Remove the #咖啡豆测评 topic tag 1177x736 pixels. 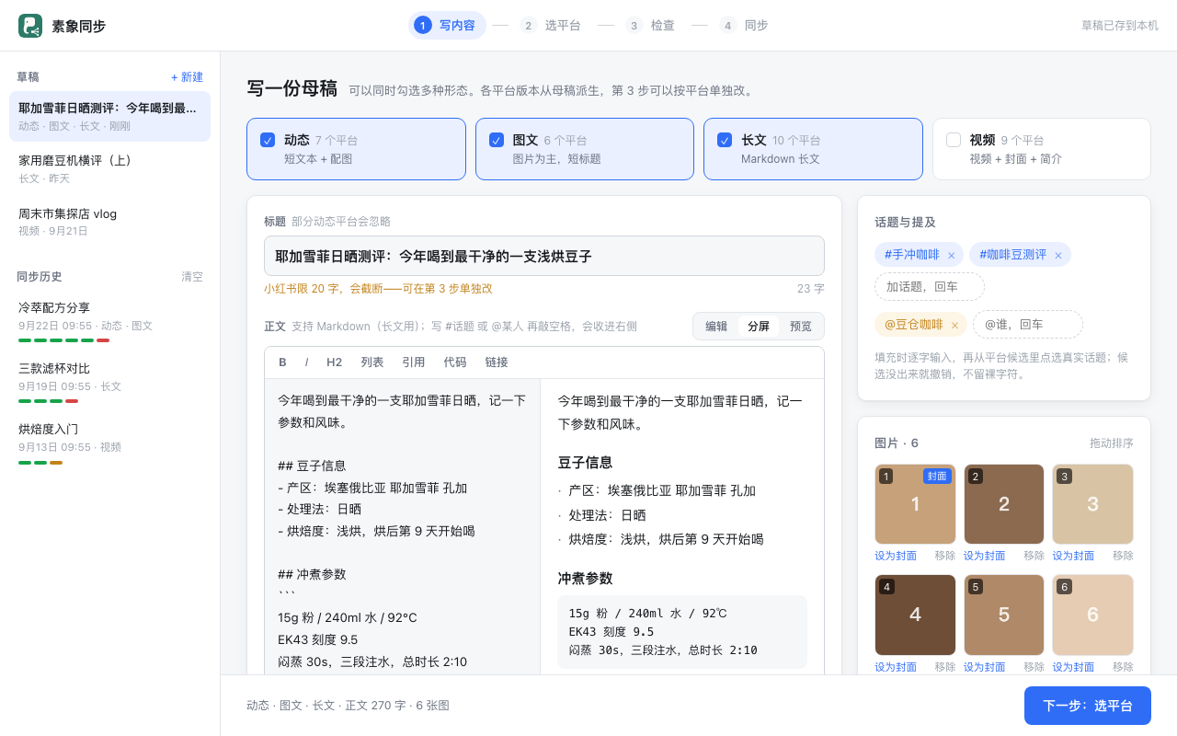point(1058,255)
